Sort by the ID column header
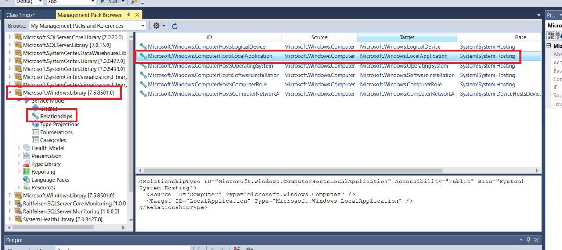Screen dimensions: 562x250 (209, 37)
